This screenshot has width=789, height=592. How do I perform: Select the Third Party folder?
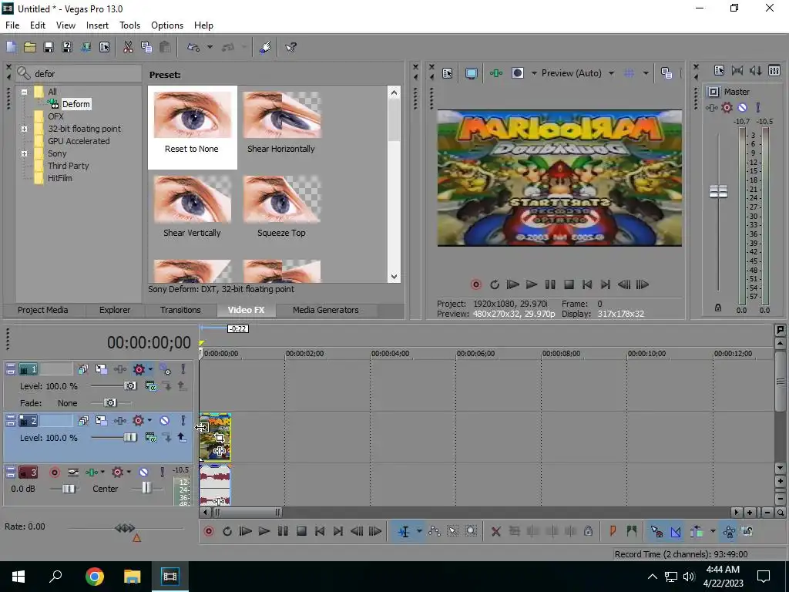coord(68,166)
